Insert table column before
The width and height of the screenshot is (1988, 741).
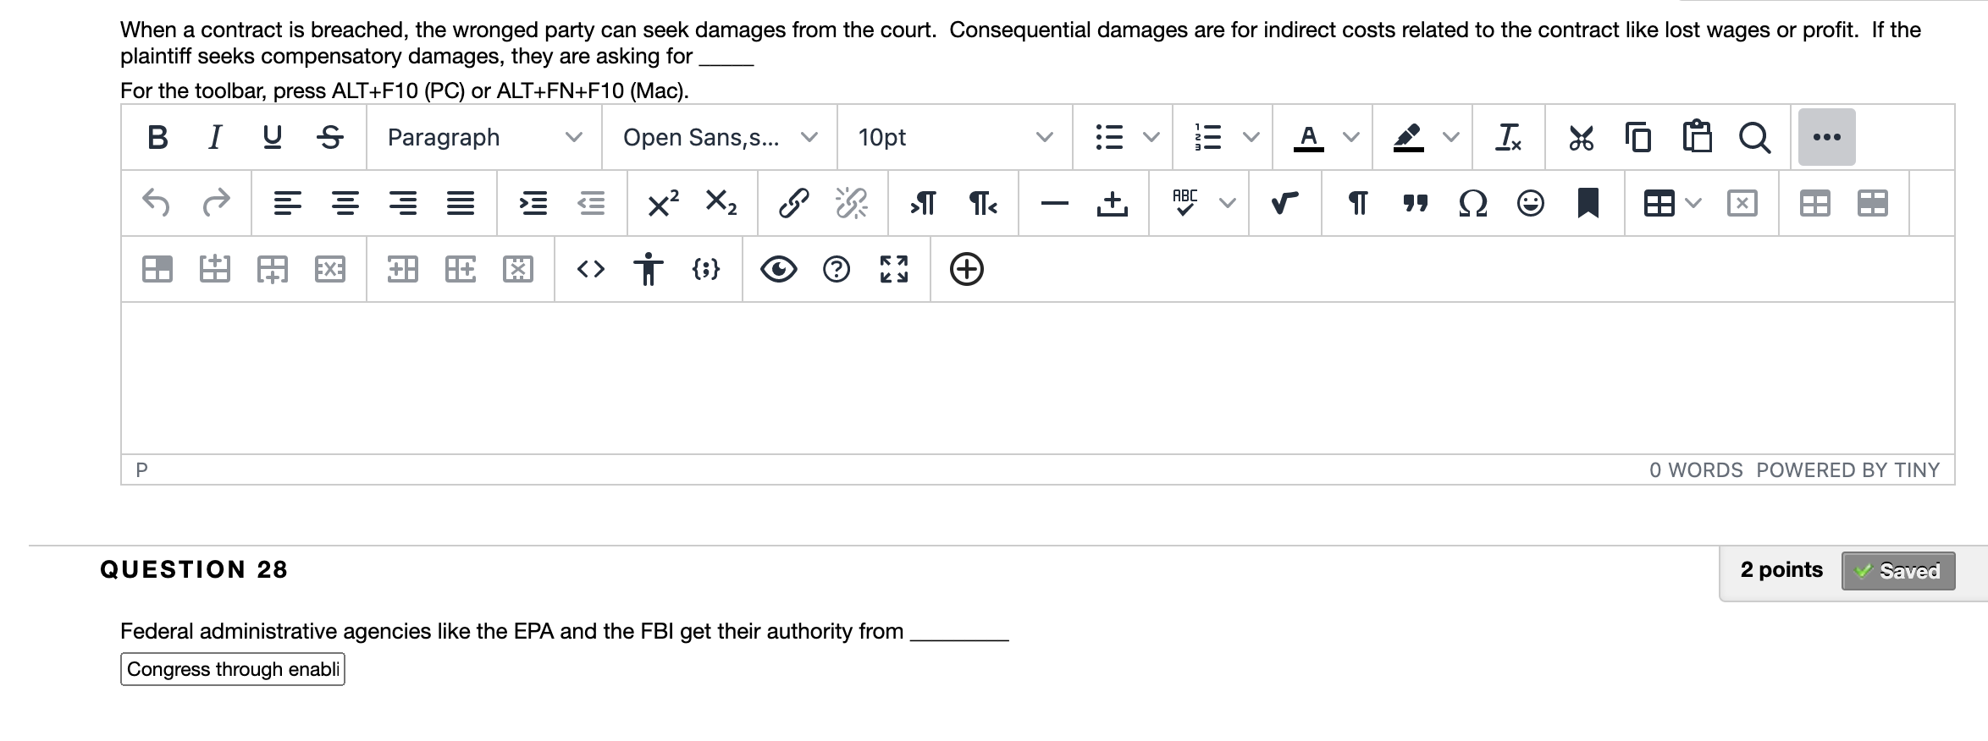403,269
